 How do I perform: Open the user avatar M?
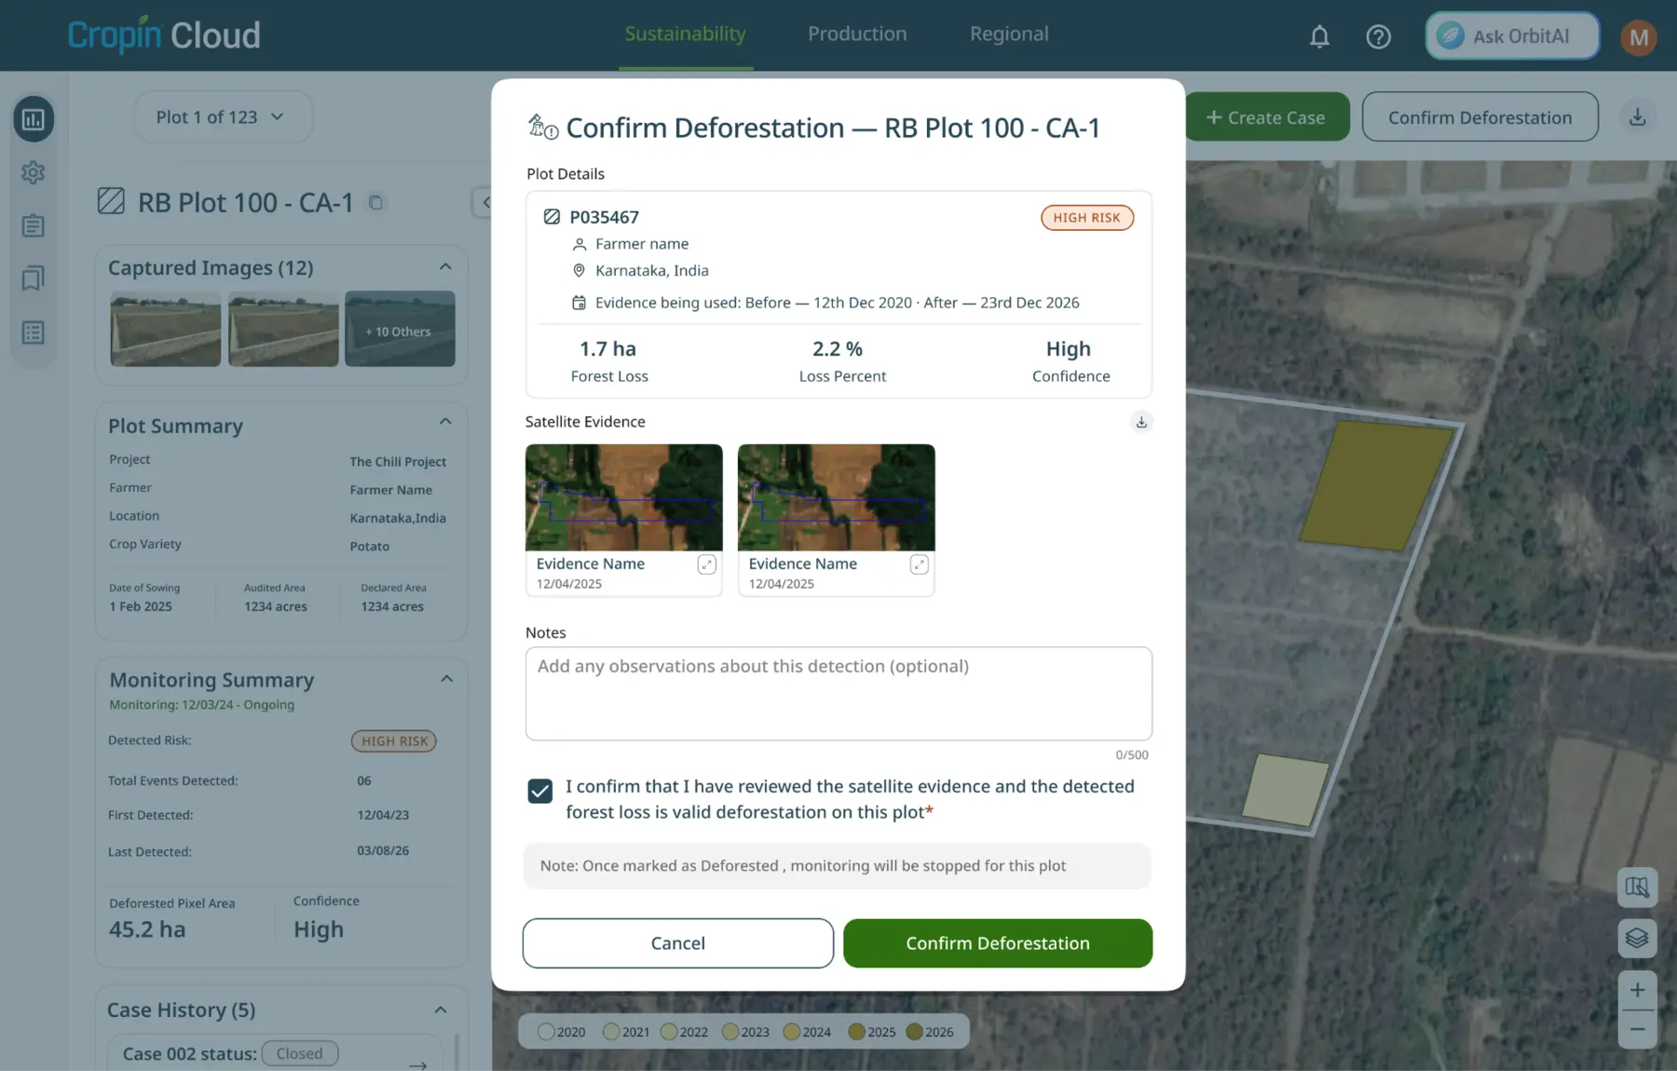[1638, 37]
